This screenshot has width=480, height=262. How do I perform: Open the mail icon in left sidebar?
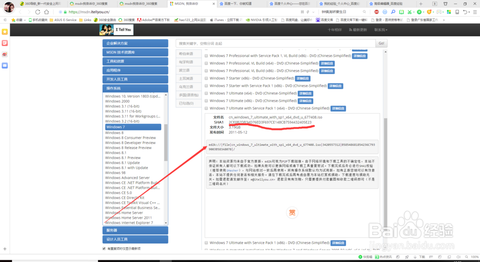(x=5, y=65)
